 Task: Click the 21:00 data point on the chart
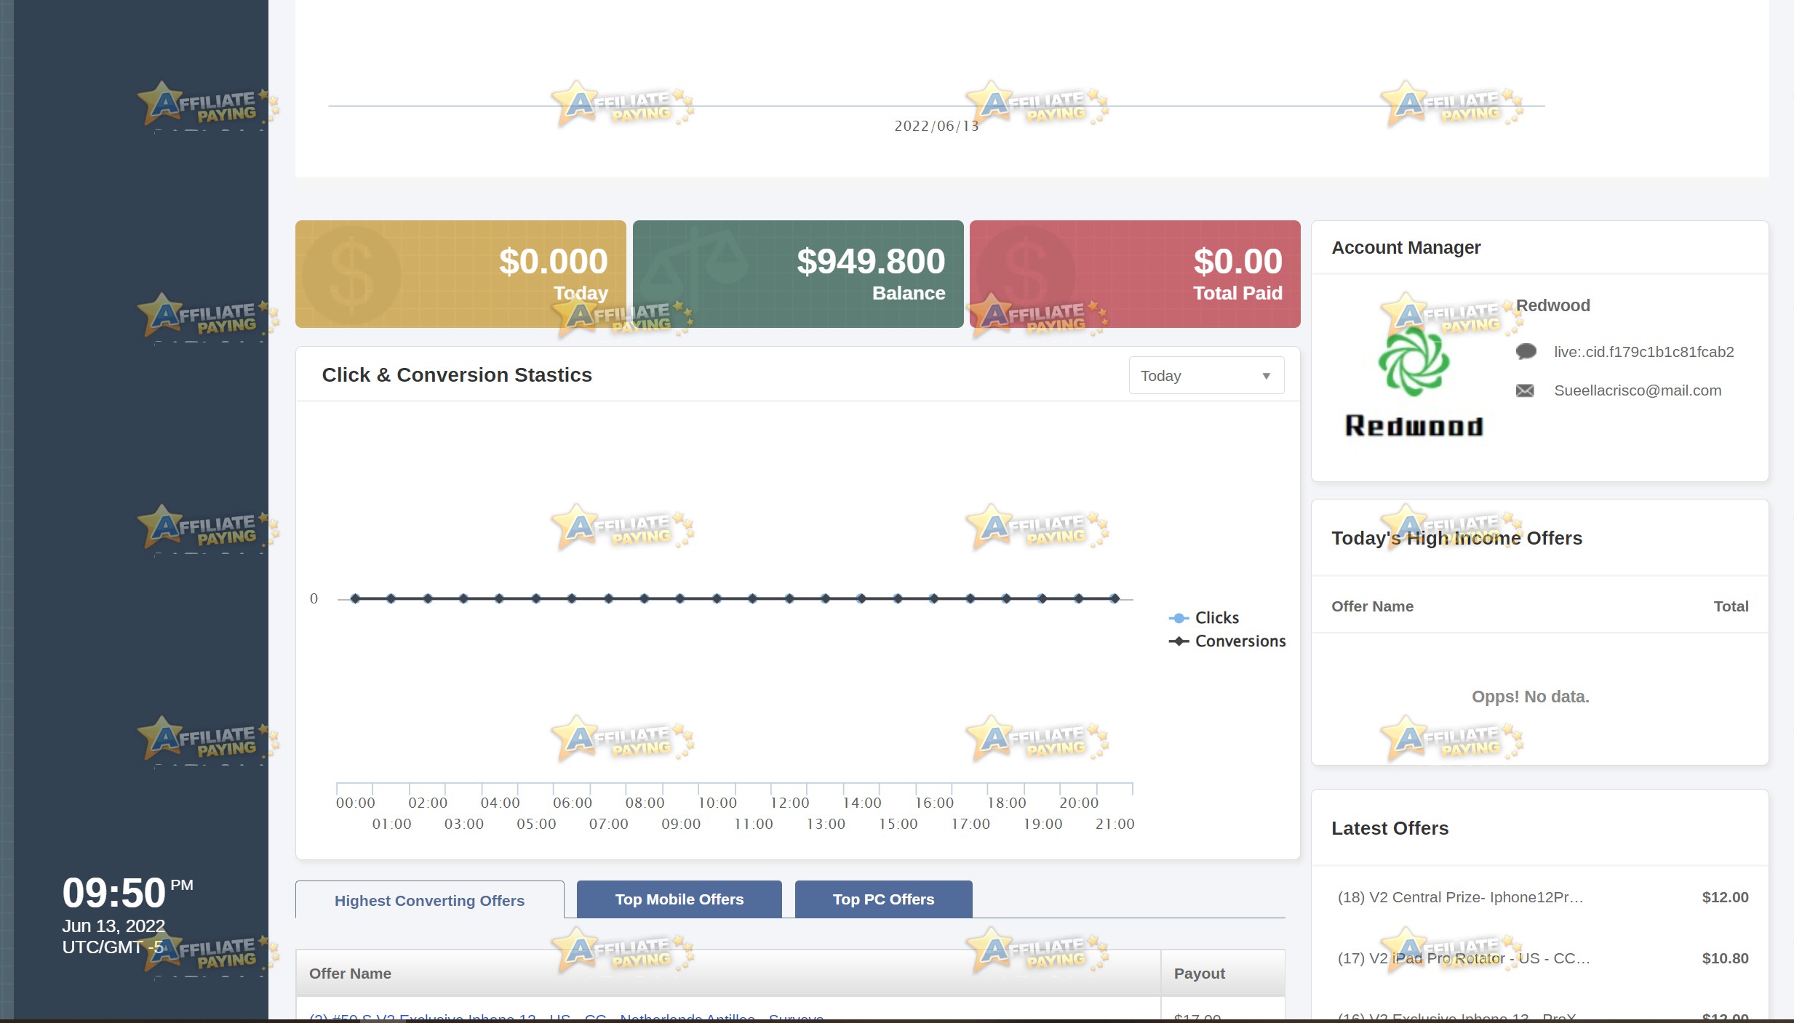tap(1114, 598)
